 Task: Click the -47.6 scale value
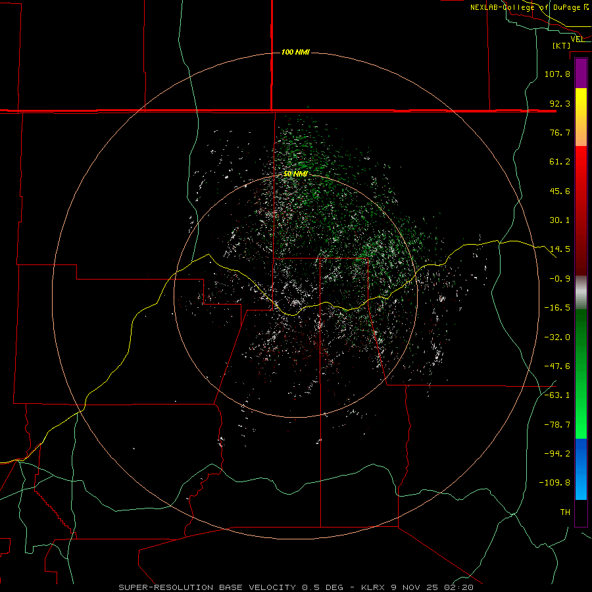(557, 366)
